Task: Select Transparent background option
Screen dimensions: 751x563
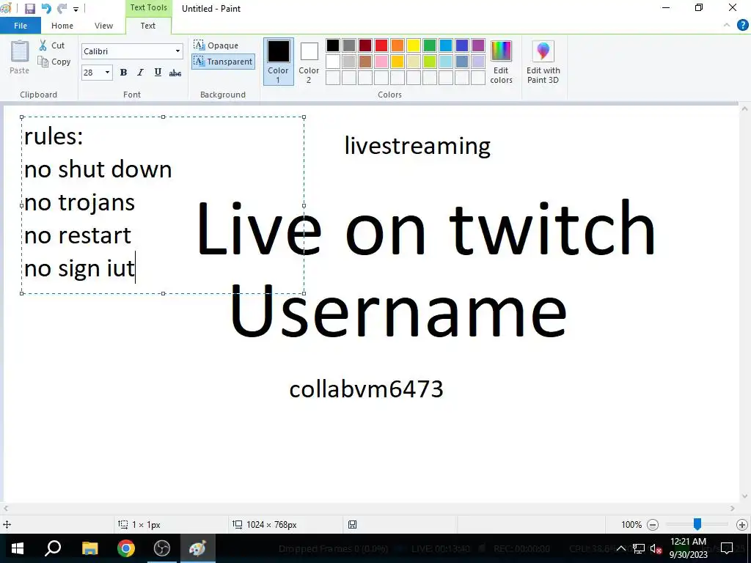Action: (223, 62)
